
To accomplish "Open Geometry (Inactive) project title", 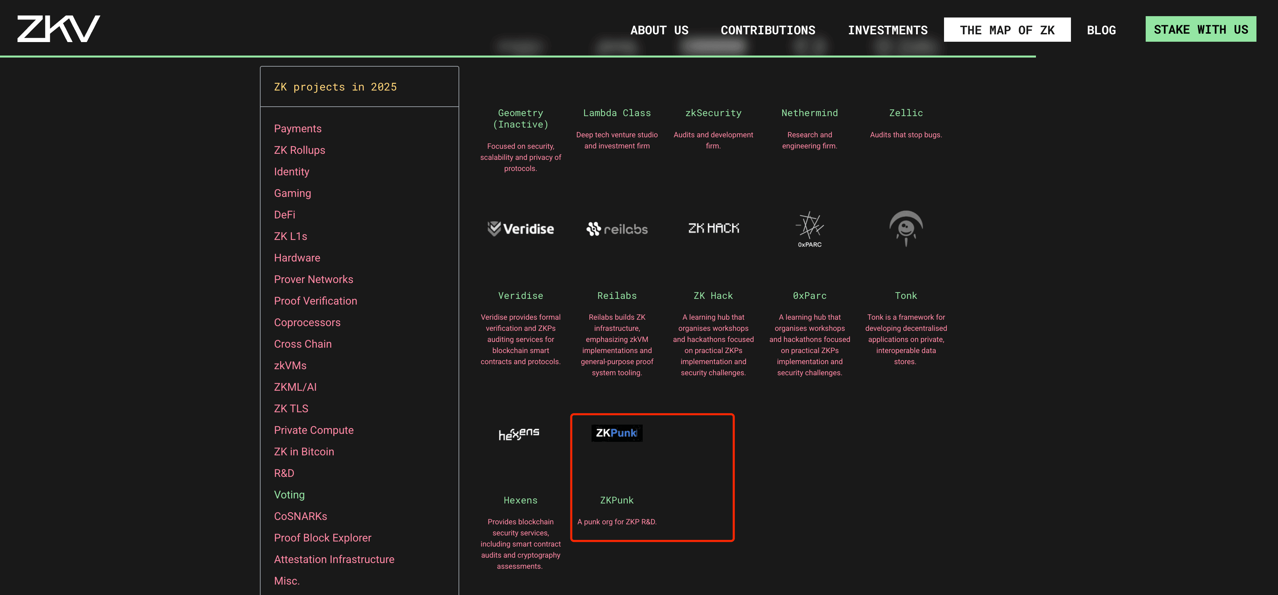I will (520, 118).
